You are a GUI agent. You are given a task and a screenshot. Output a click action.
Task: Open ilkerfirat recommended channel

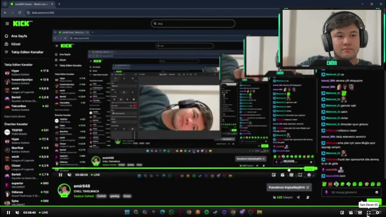point(27,149)
